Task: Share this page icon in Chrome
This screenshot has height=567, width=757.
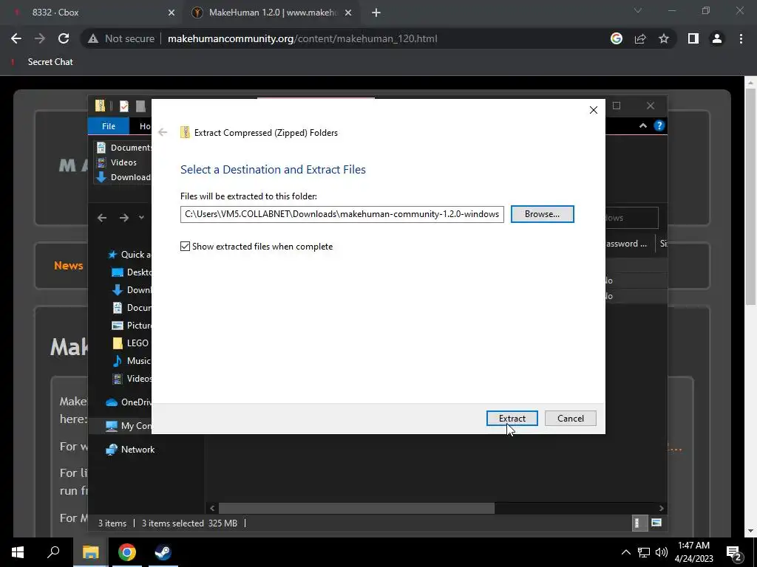Action: tap(640, 38)
